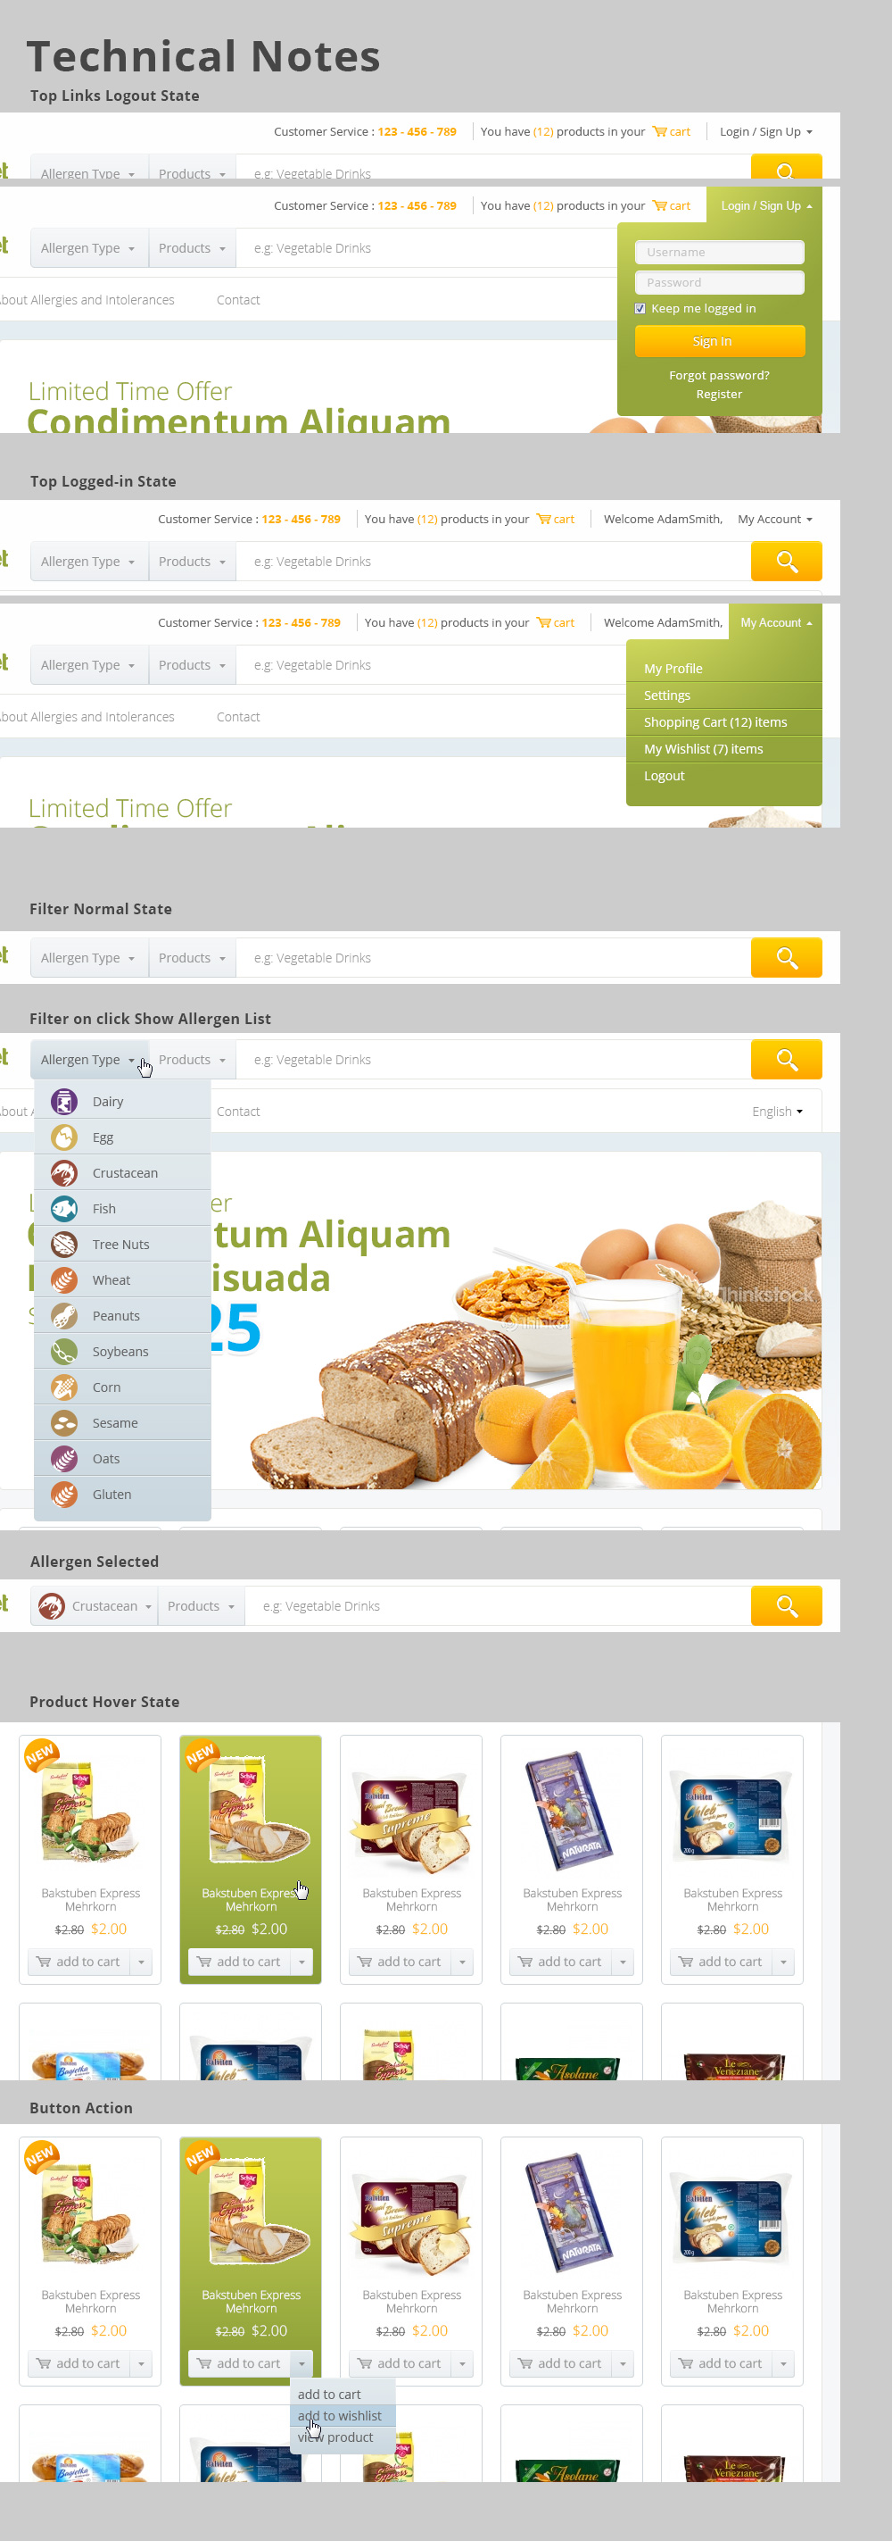892x2541 pixels.
Task: Choose add to wishlist from the popup menu
Action: click(342, 2416)
